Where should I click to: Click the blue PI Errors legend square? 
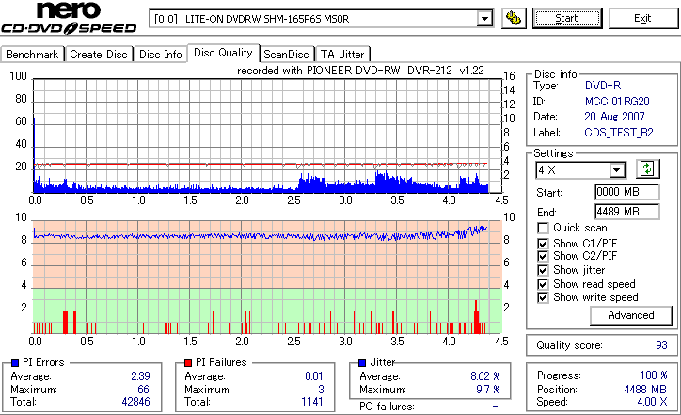click(15, 363)
